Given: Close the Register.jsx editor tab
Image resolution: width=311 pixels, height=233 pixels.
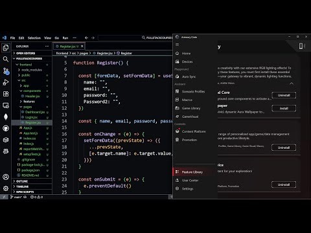Looking at the screenshot, I should tap(82, 46).
